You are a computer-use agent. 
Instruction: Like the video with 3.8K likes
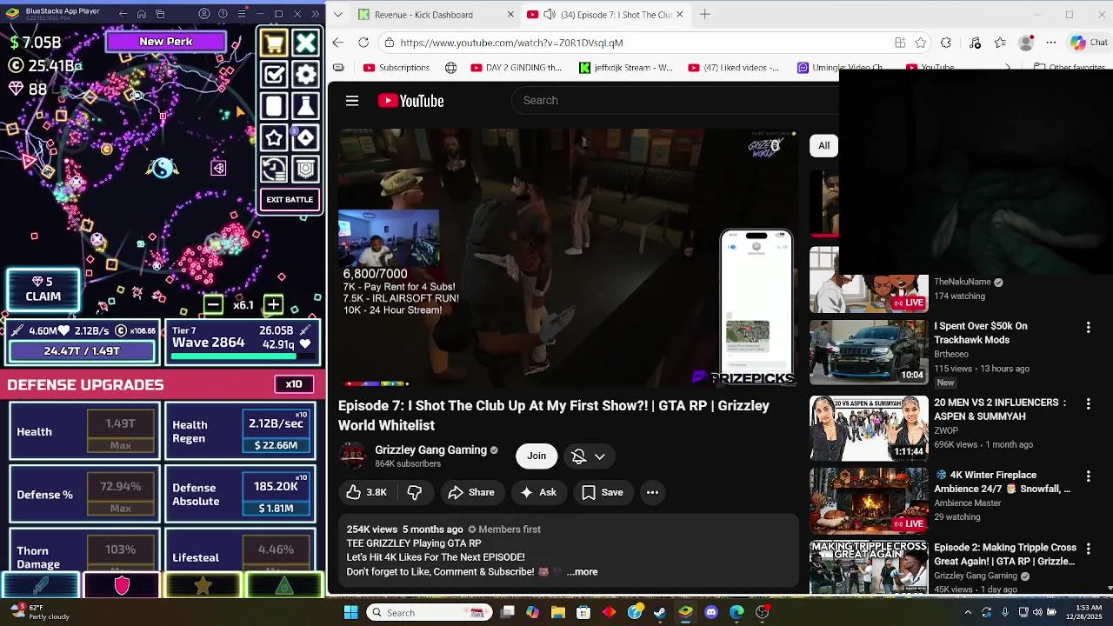(x=366, y=492)
